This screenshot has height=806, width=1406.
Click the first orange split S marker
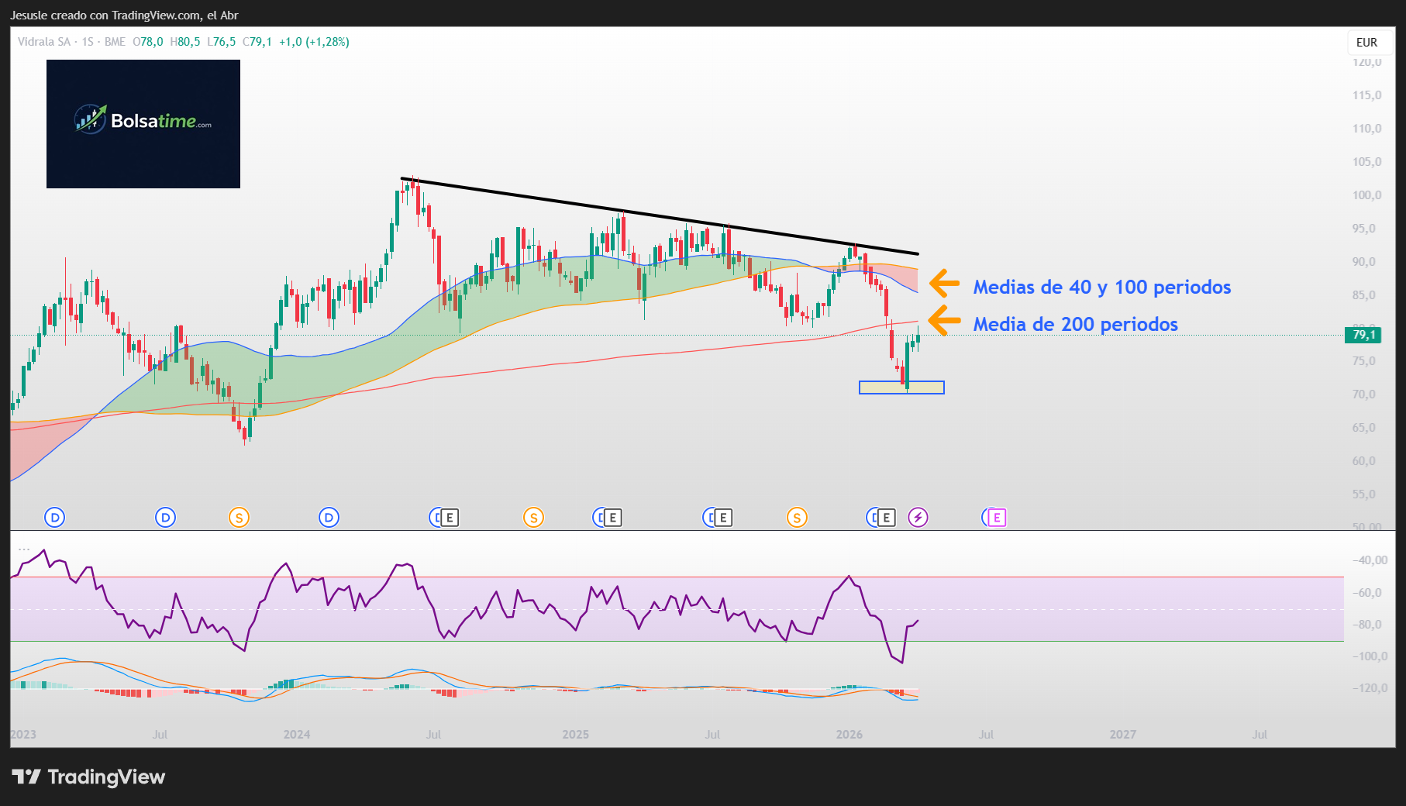pos(239,517)
